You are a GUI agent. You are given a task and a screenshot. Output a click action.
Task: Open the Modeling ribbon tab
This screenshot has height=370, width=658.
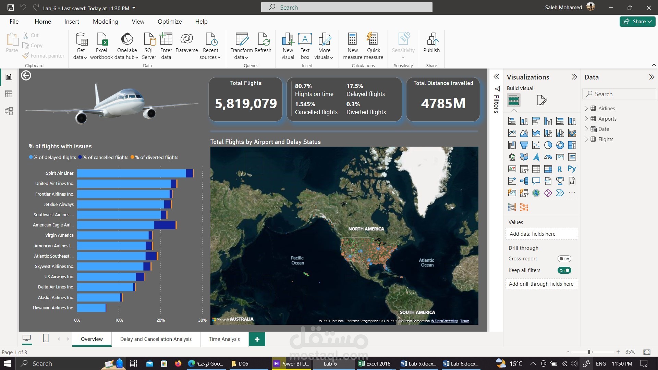point(105,21)
